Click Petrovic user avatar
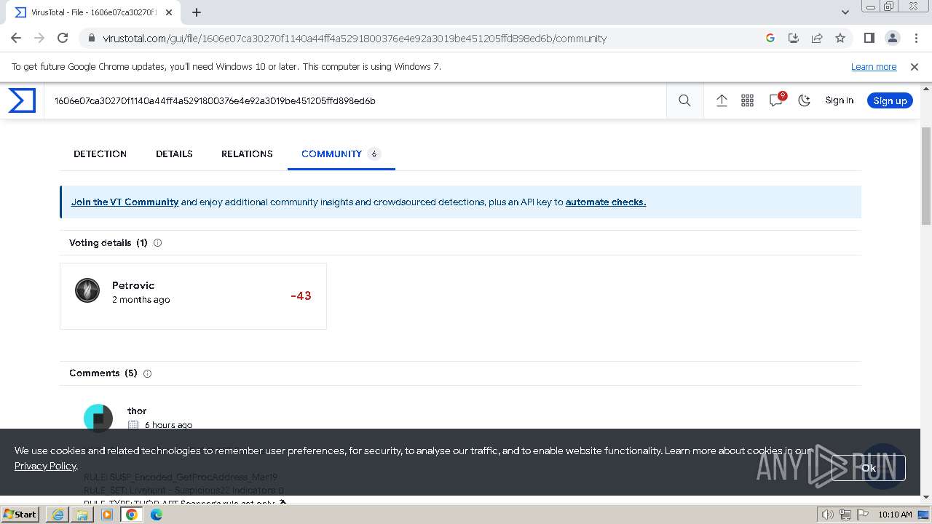This screenshot has width=932, height=524. (87, 290)
